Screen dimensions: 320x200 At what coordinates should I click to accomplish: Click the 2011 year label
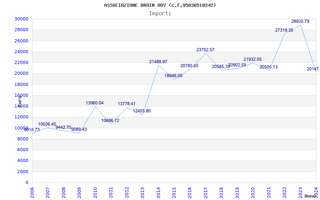[111, 192]
